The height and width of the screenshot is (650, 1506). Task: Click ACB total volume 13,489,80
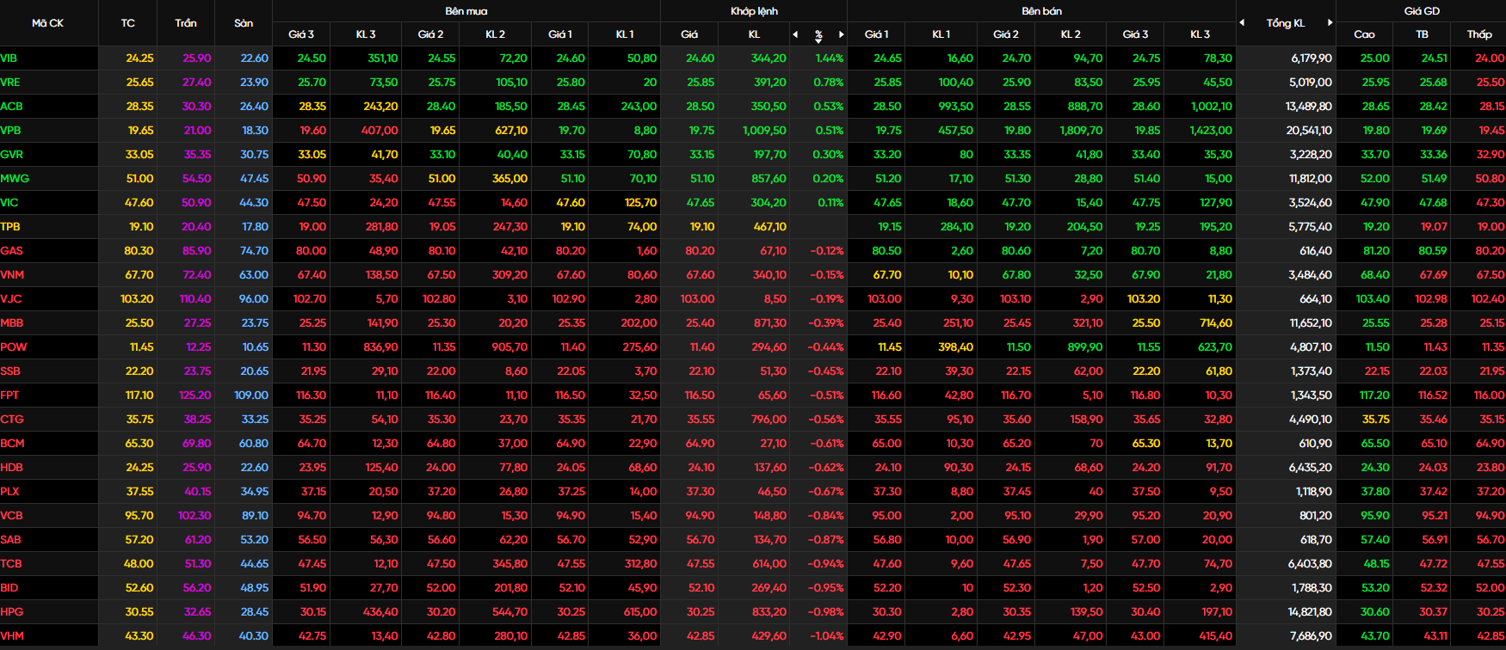coord(1309,107)
